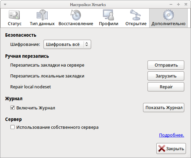Viewport: 191px width, 158px height.
Task: Switch to the Профили monitor icon
Action: coord(108,15)
